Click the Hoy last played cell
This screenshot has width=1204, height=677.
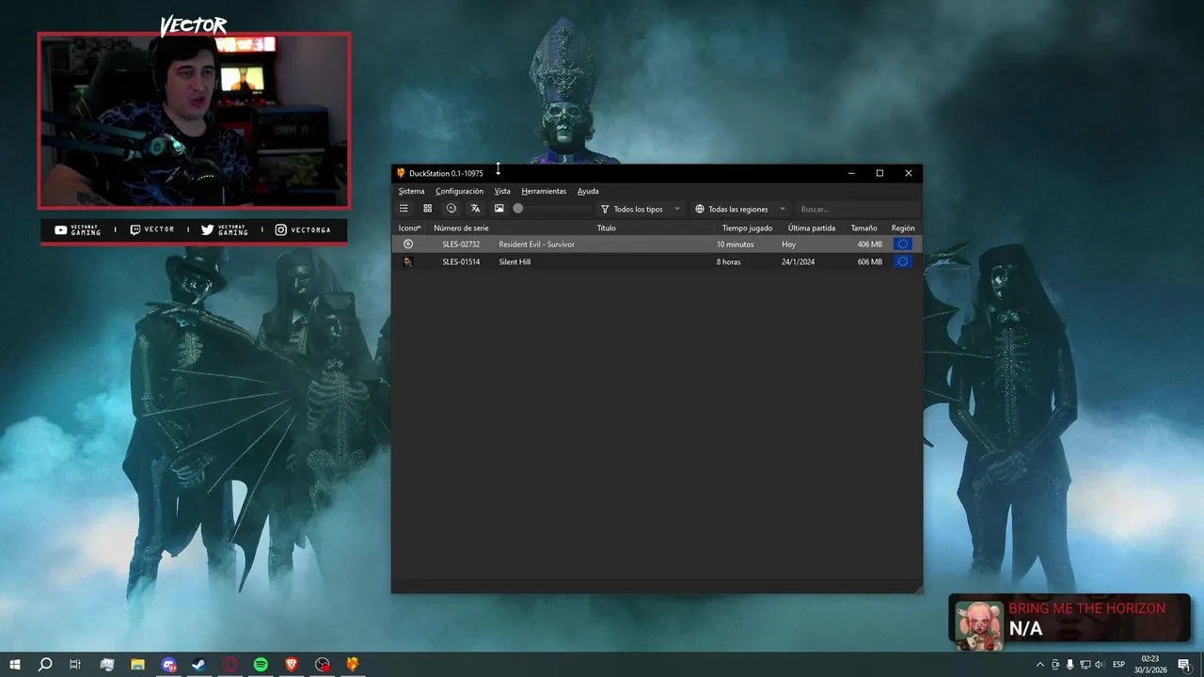[788, 244]
